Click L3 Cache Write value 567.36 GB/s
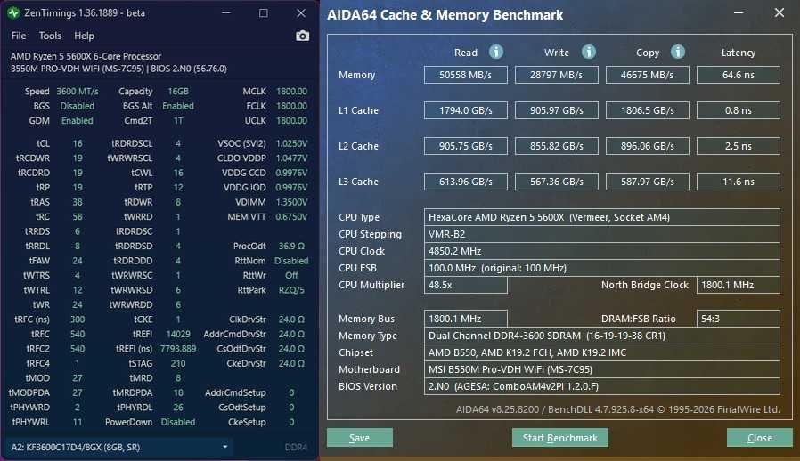This screenshot has height=461, width=800. click(557, 182)
